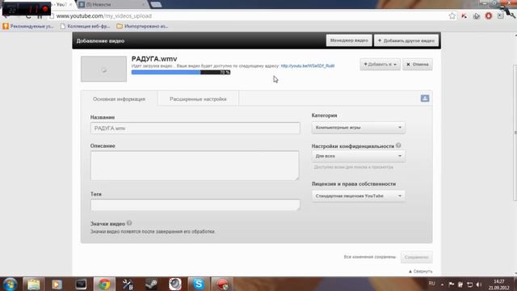
Task: Open the wrench tools taskbar icon
Action: coord(128,284)
